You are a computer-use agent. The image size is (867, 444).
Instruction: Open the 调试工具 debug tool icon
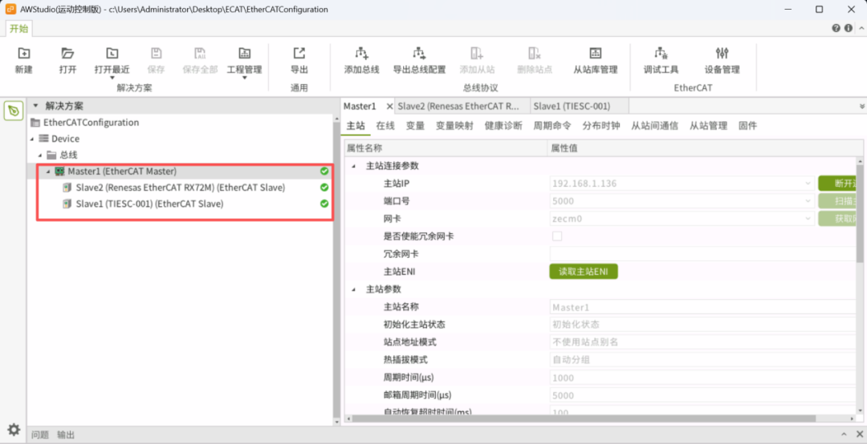[661, 53]
